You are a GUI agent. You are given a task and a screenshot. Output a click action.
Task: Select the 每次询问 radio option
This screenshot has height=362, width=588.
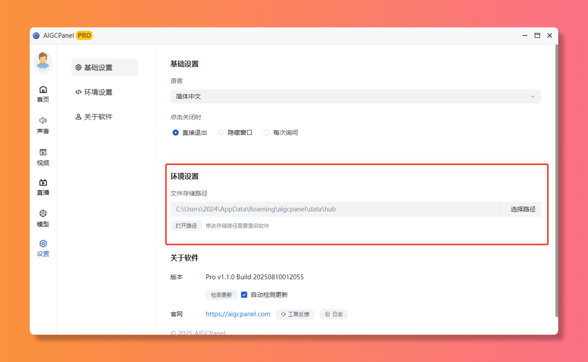pyautogui.click(x=267, y=133)
